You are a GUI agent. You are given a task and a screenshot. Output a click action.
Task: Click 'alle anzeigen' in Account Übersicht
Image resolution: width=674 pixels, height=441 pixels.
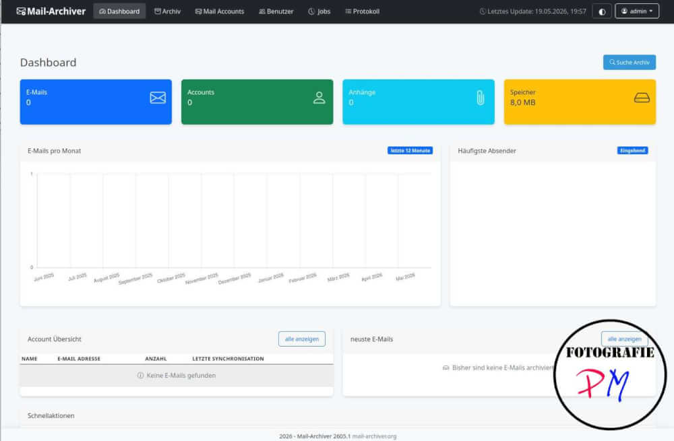302,339
